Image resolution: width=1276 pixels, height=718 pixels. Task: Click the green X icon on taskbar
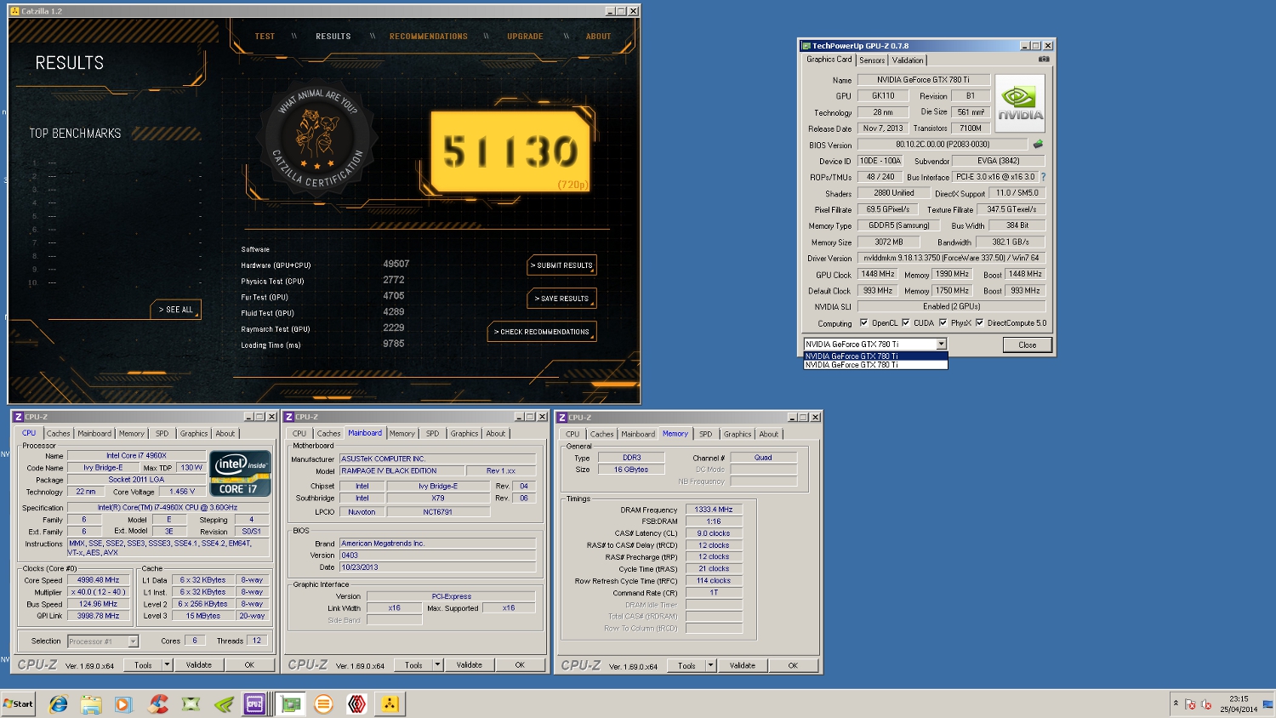(191, 704)
